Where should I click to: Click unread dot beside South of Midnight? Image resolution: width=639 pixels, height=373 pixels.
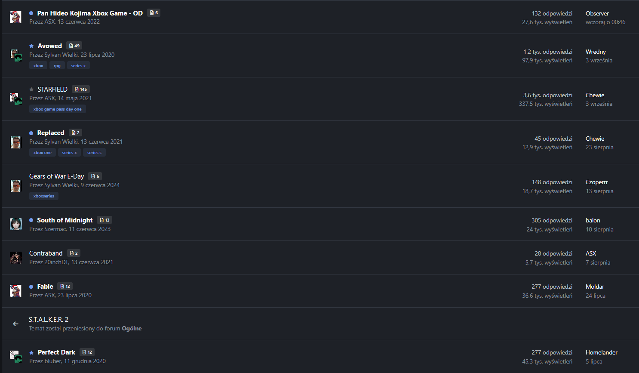(31, 220)
